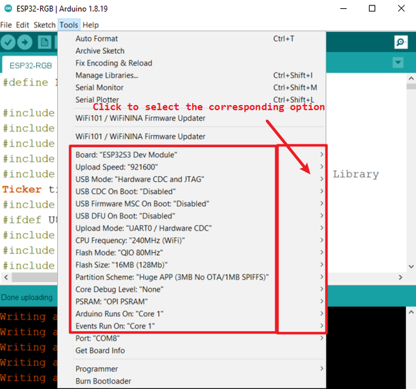Expand Port "COM8" submenu

point(191,339)
